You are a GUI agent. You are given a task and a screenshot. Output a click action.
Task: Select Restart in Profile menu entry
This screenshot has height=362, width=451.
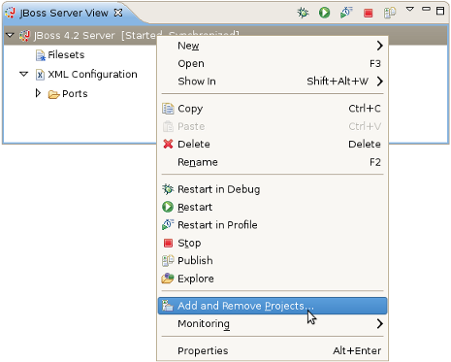(x=273, y=225)
